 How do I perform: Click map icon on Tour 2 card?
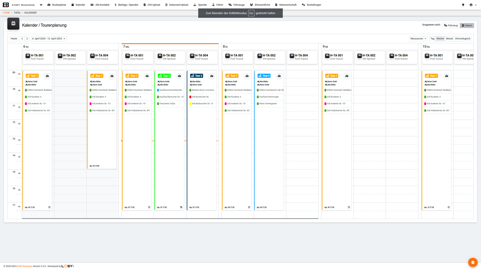212,76
